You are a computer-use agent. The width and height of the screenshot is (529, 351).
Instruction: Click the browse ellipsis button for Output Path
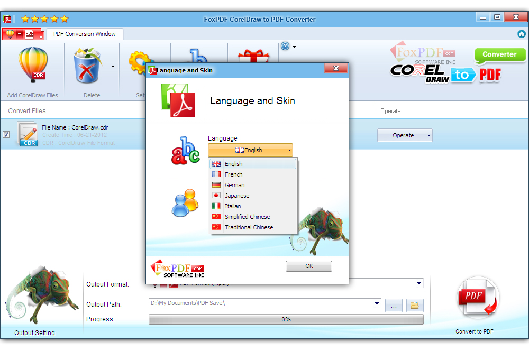[394, 306]
